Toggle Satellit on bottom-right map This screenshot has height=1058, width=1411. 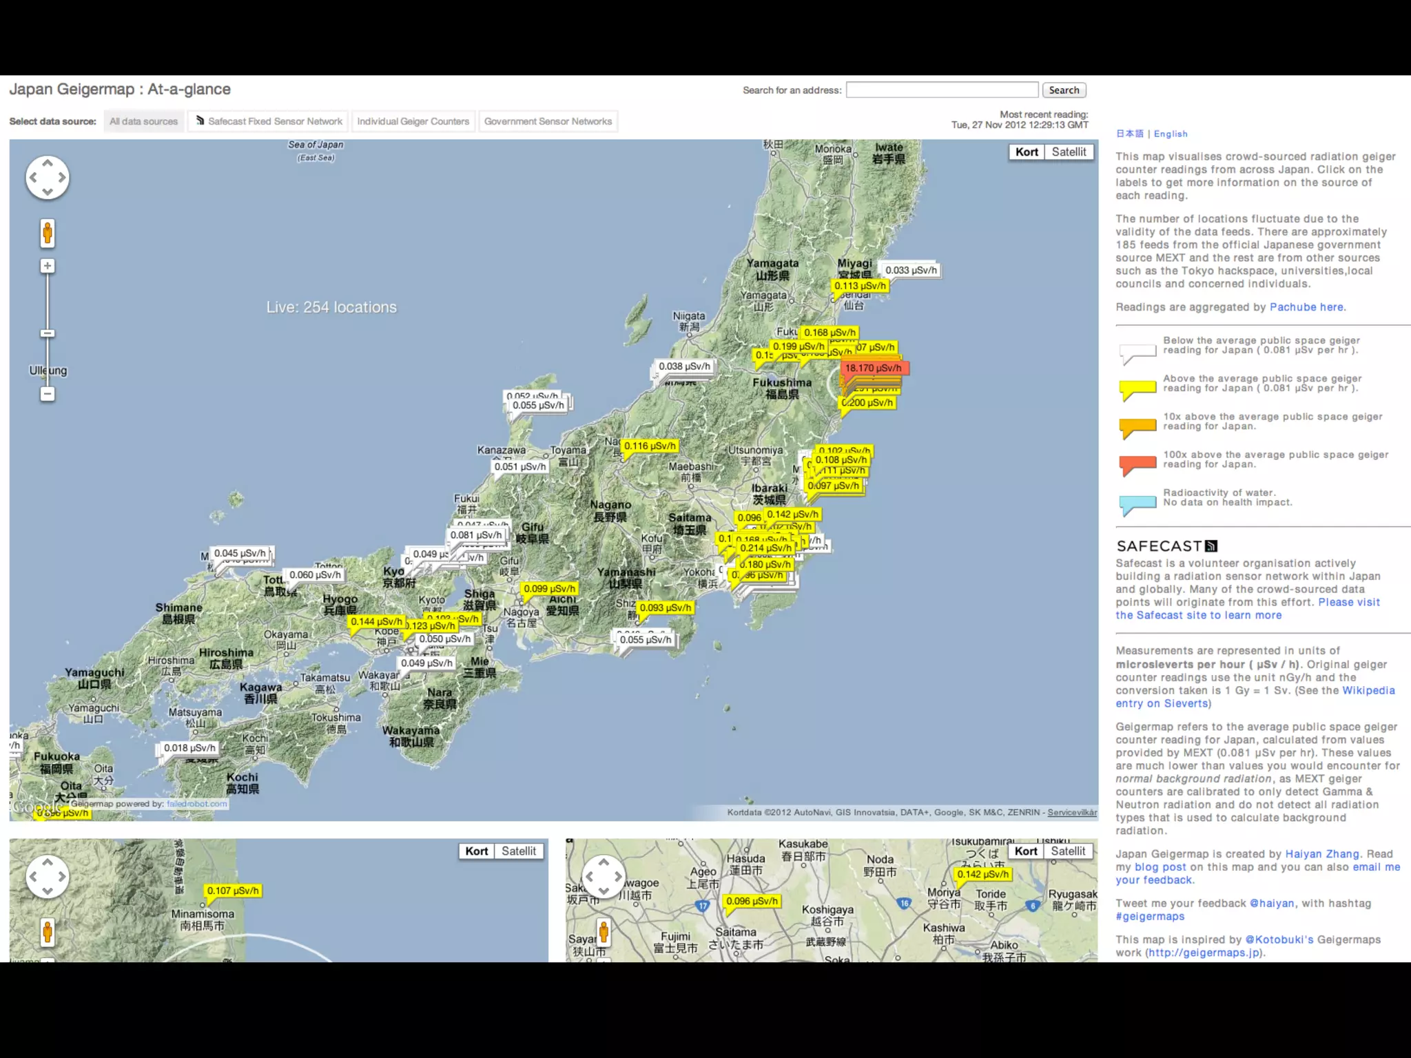tap(1068, 851)
